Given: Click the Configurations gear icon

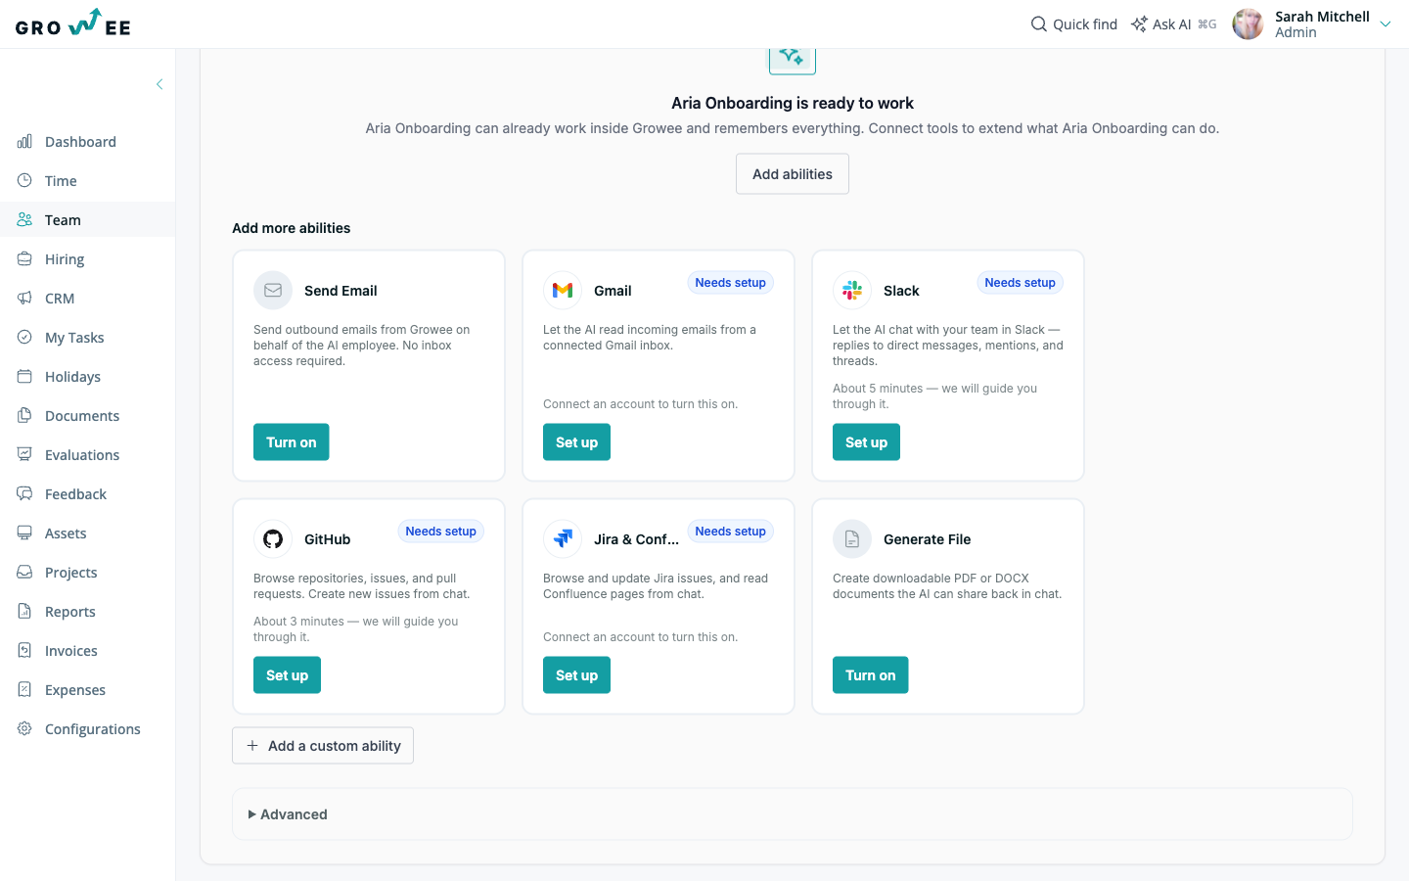Looking at the screenshot, I should pos(24,728).
